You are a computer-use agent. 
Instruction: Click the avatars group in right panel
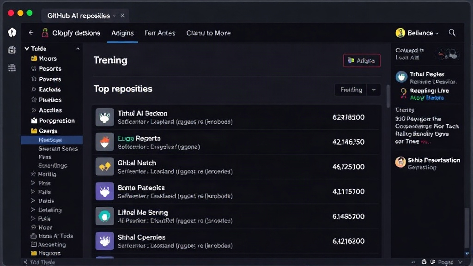click(448, 54)
